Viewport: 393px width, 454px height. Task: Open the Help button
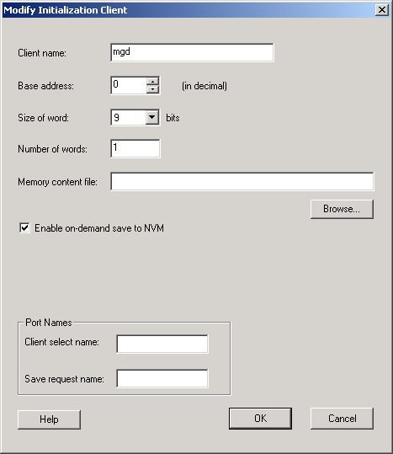49,419
